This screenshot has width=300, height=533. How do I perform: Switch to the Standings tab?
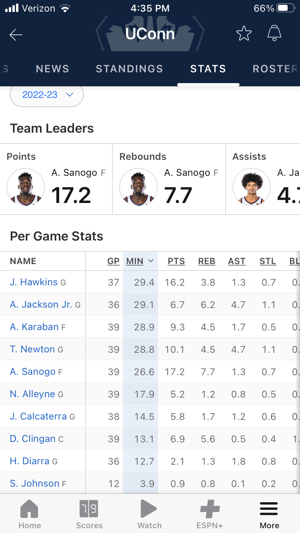coord(129,69)
